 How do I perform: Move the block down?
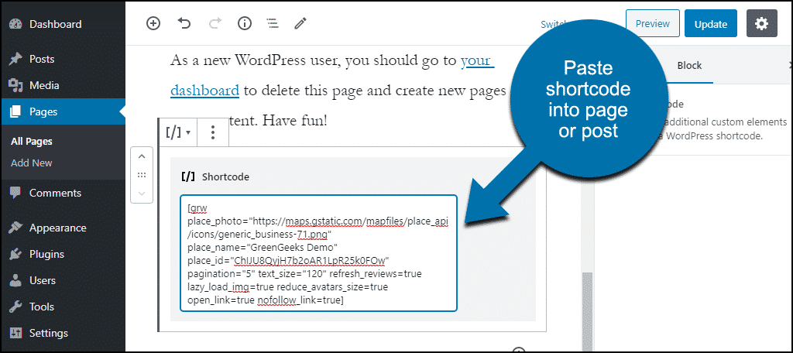pyautogui.click(x=142, y=194)
